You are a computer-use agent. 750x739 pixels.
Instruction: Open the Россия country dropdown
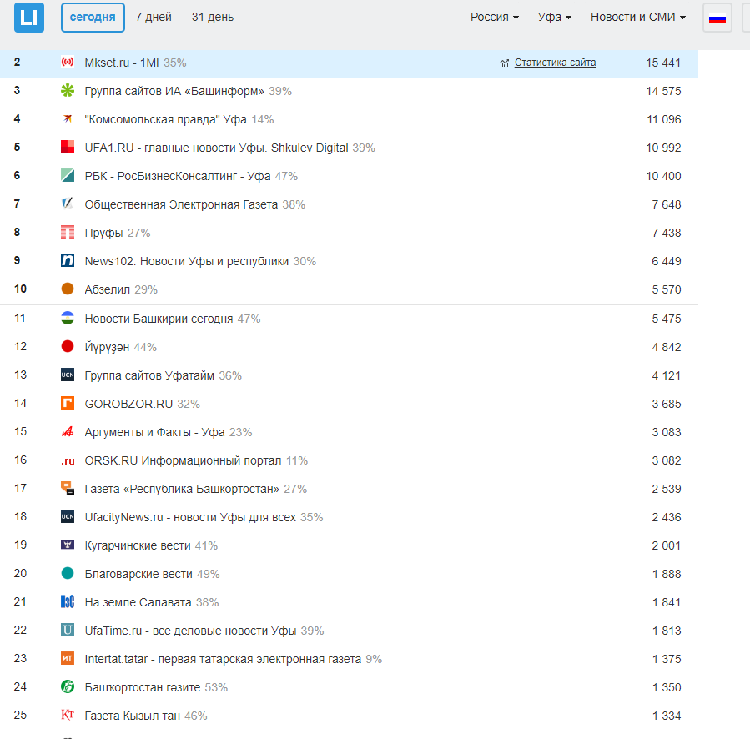tap(494, 18)
